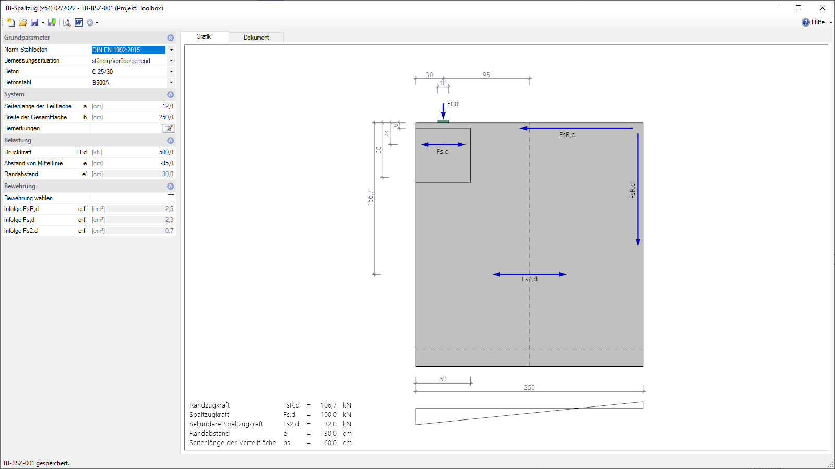Click the Randabstand e' value 30,0
The image size is (835, 469).
(x=139, y=174)
